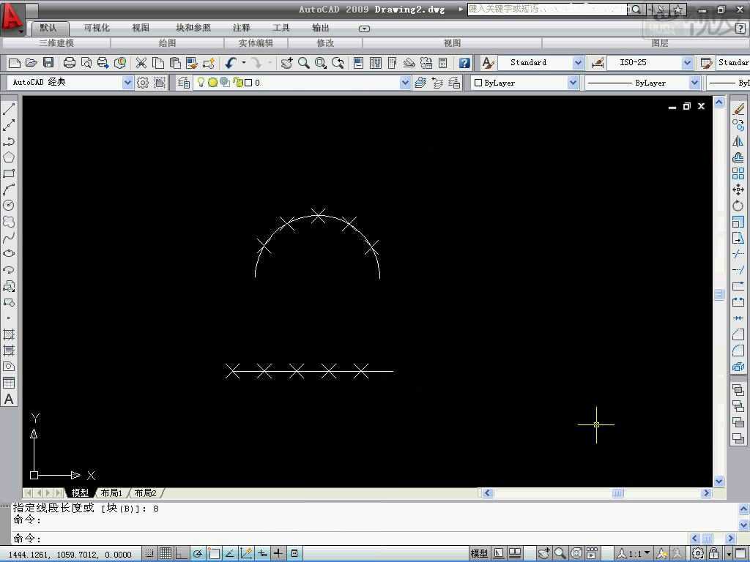Open the 注释 ribbon tab

coord(241,28)
